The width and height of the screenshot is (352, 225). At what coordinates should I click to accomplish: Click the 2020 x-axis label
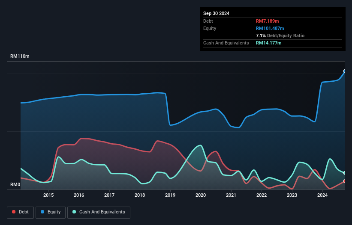pos(201,195)
